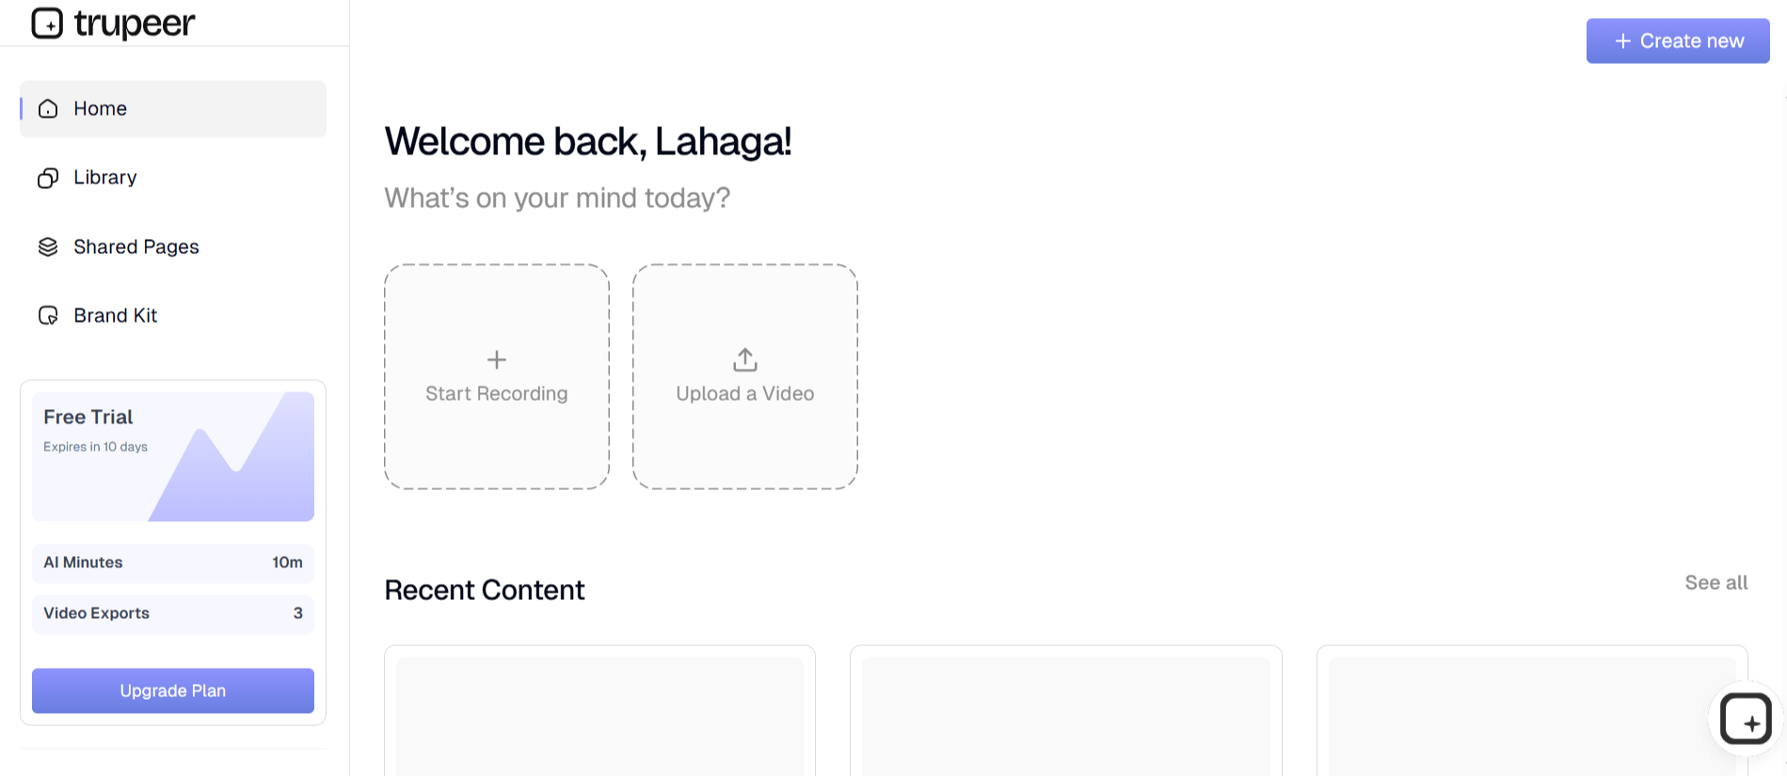Click the Upgrade Plan button
Viewport: 1787px width, 776px height.
(x=173, y=690)
